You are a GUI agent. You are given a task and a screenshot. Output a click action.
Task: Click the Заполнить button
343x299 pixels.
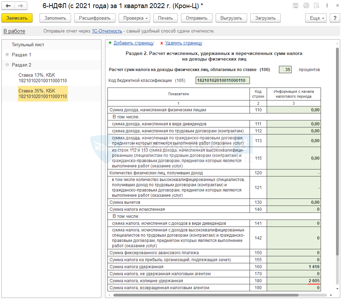55,18
